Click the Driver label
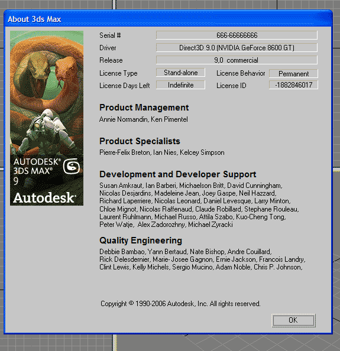 (x=108, y=48)
